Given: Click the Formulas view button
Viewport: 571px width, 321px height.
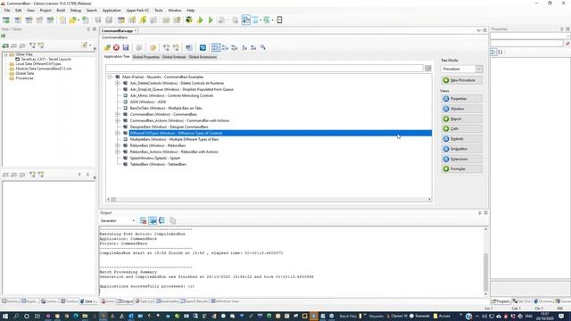Looking at the screenshot, I should [x=462, y=169].
